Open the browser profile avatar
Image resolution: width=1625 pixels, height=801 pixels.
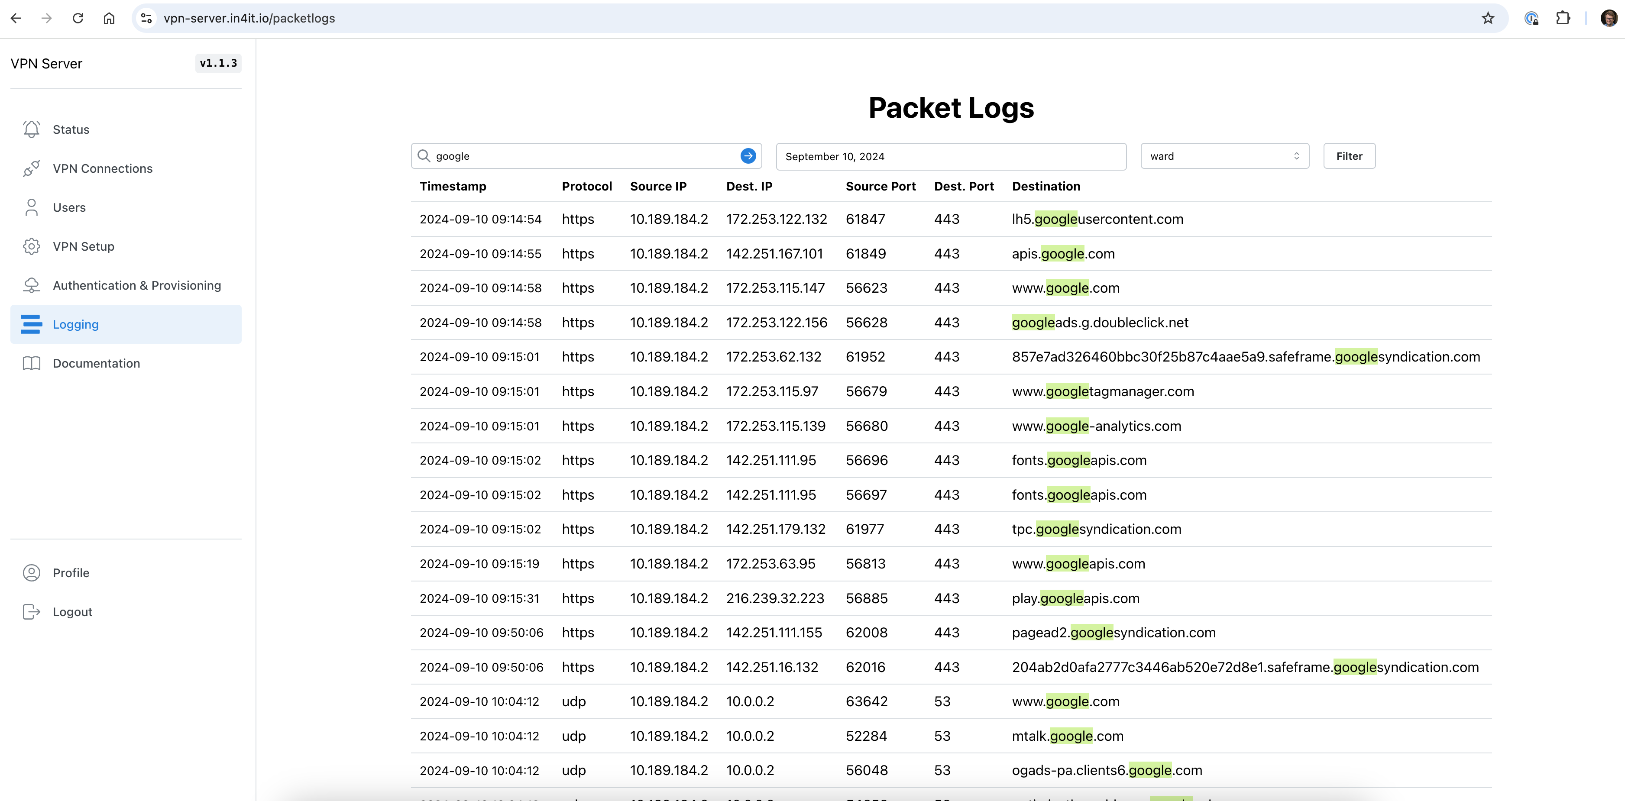click(1609, 18)
